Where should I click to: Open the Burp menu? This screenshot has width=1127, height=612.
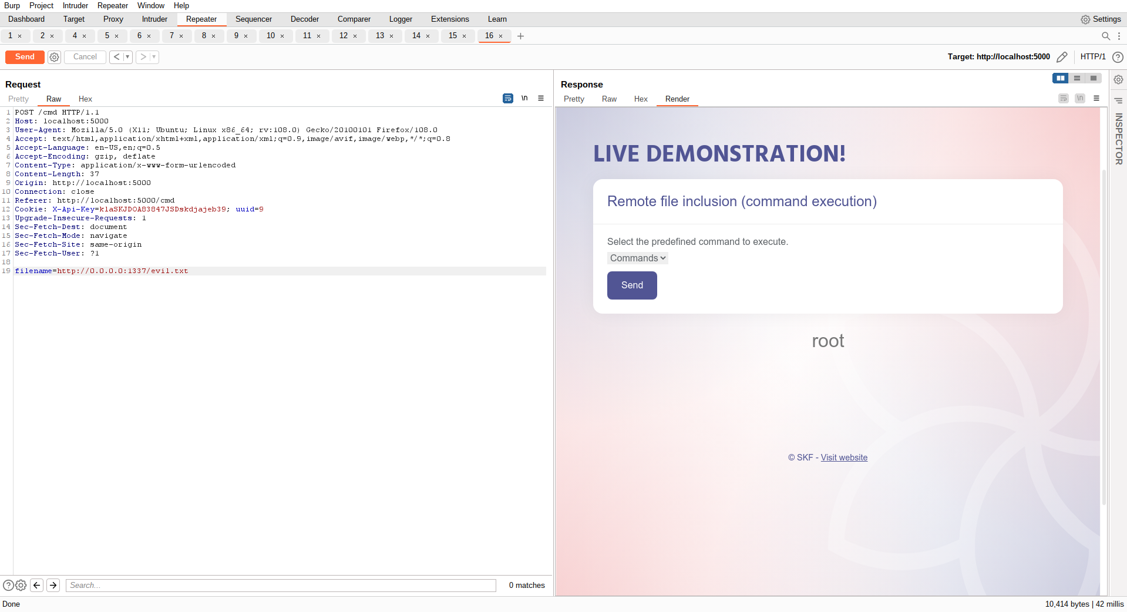12,6
